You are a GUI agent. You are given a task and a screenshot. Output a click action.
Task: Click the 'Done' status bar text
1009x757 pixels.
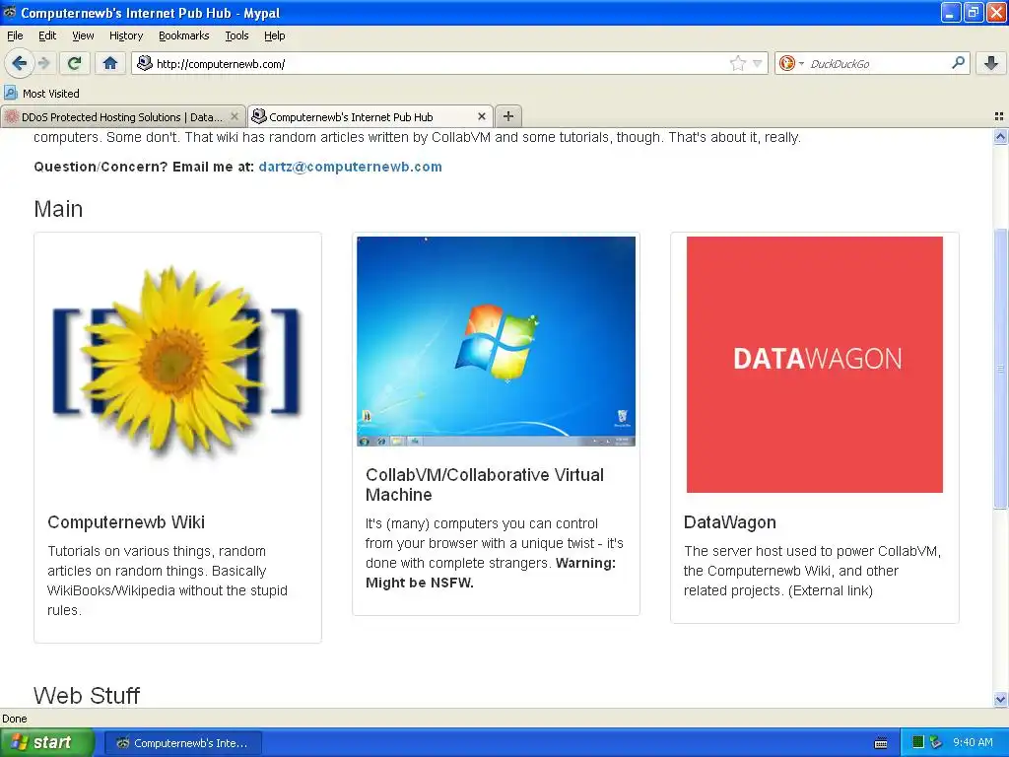coord(14,719)
